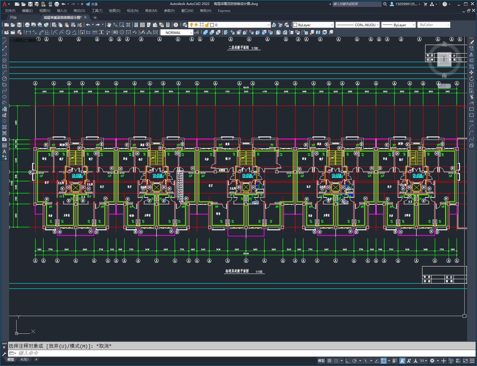Viewport: 477px width, 366px height.
Task: Toggle layer lock icon in the layer dropdown
Action: (x=207, y=25)
